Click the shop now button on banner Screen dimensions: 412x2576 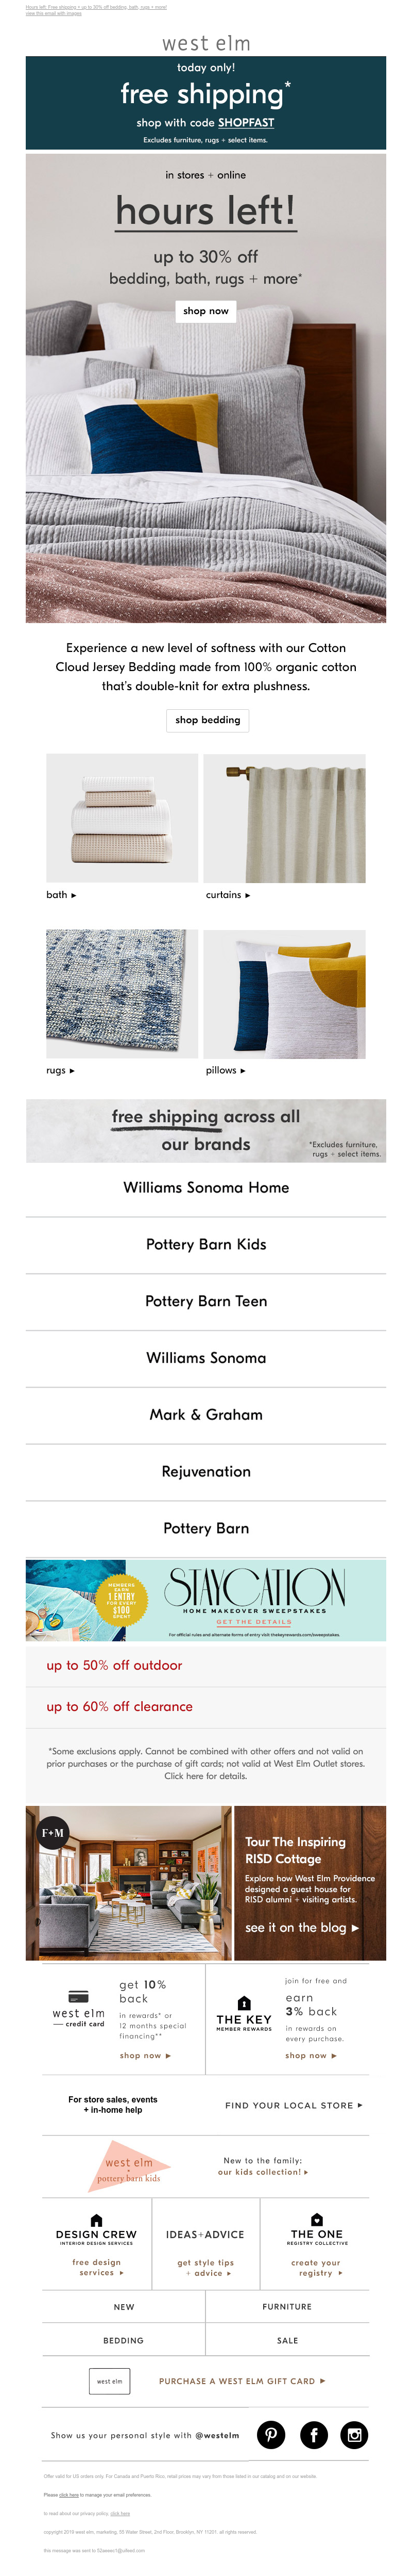point(205,311)
